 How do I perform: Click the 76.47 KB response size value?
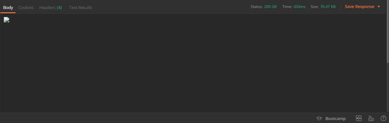click(x=328, y=6)
